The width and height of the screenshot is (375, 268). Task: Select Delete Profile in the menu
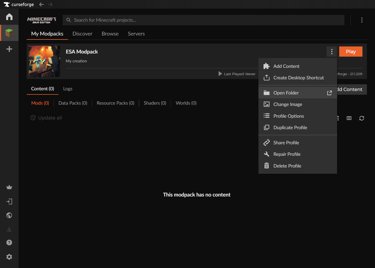click(x=287, y=166)
